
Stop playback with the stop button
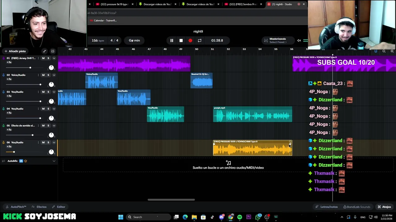click(x=181, y=40)
